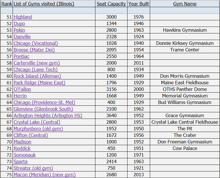Image resolution: width=220 pixels, height=178 pixels.
Task: Open the Highland gym link
Action: click(x=23, y=17)
